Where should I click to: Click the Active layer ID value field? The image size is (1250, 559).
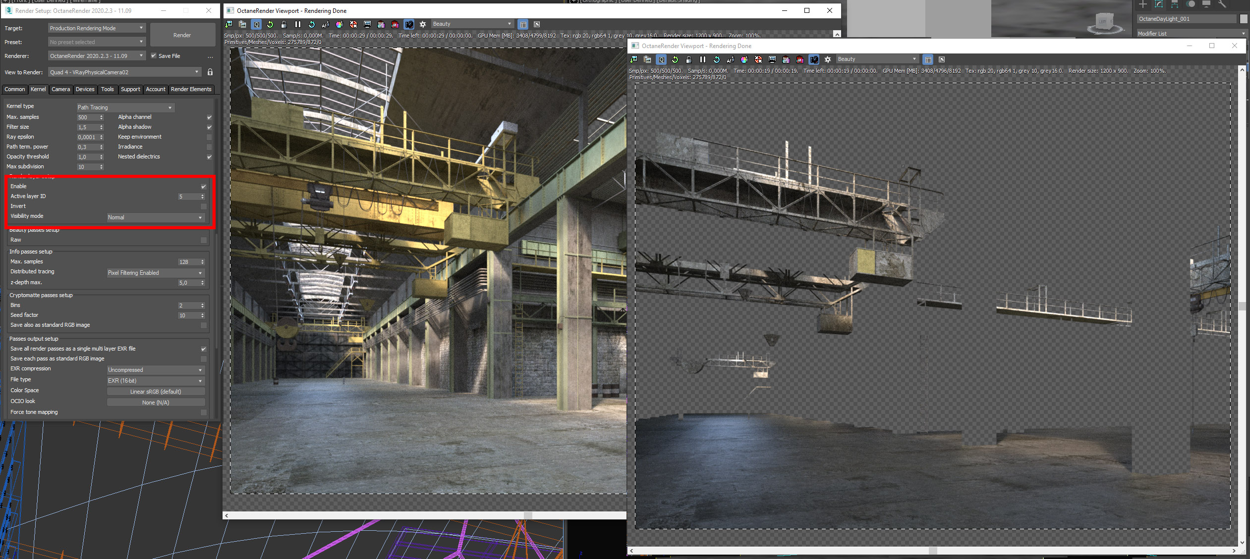point(188,197)
